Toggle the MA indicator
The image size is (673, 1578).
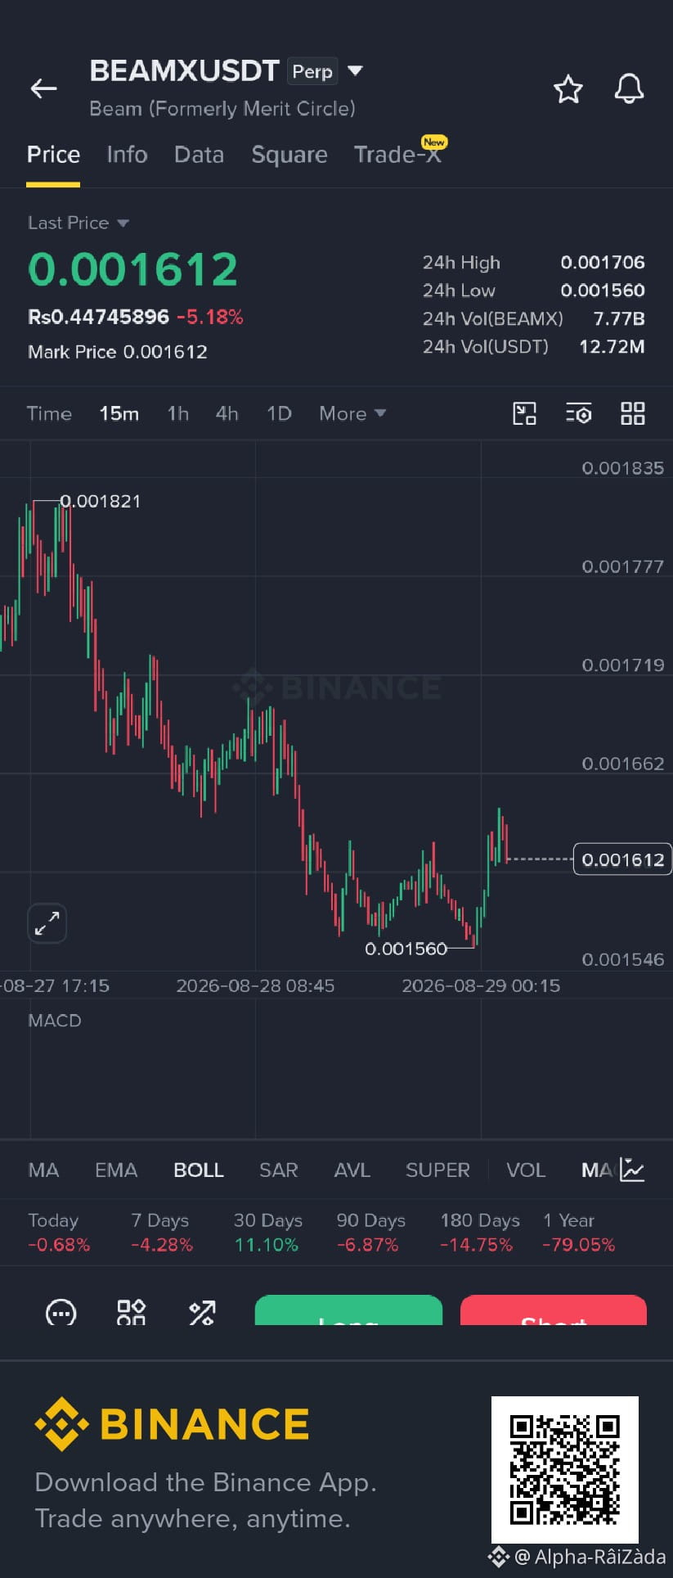click(x=43, y=1170)
